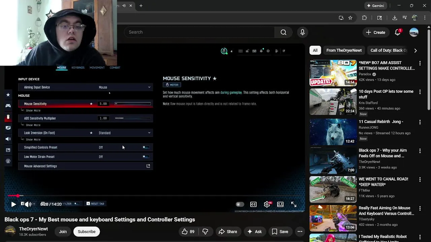Screen dimensions: 431x242
Task: Select MOUSE tab in game settings
Action: click(62, 68)
